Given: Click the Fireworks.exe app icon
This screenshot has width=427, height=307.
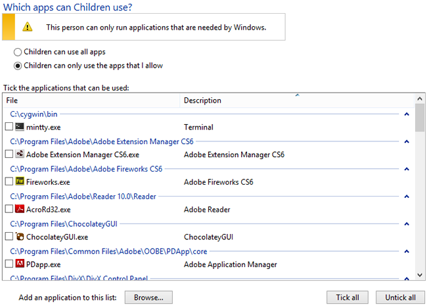Looking at the screenshot, I should [x=20, y=182].
